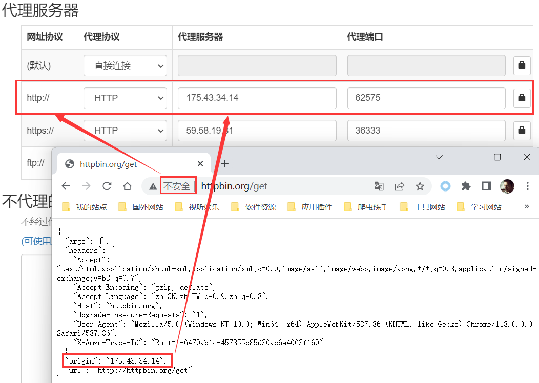Open a new browser tab
Viewport: 539px width, 383px height.
pyautogui.click(x=224, y=164)
